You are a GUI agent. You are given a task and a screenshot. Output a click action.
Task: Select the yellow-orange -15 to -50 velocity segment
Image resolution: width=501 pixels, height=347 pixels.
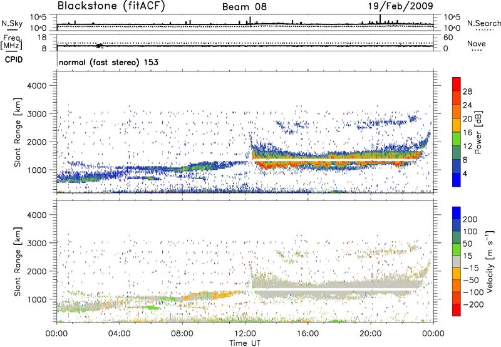[457, 274]
